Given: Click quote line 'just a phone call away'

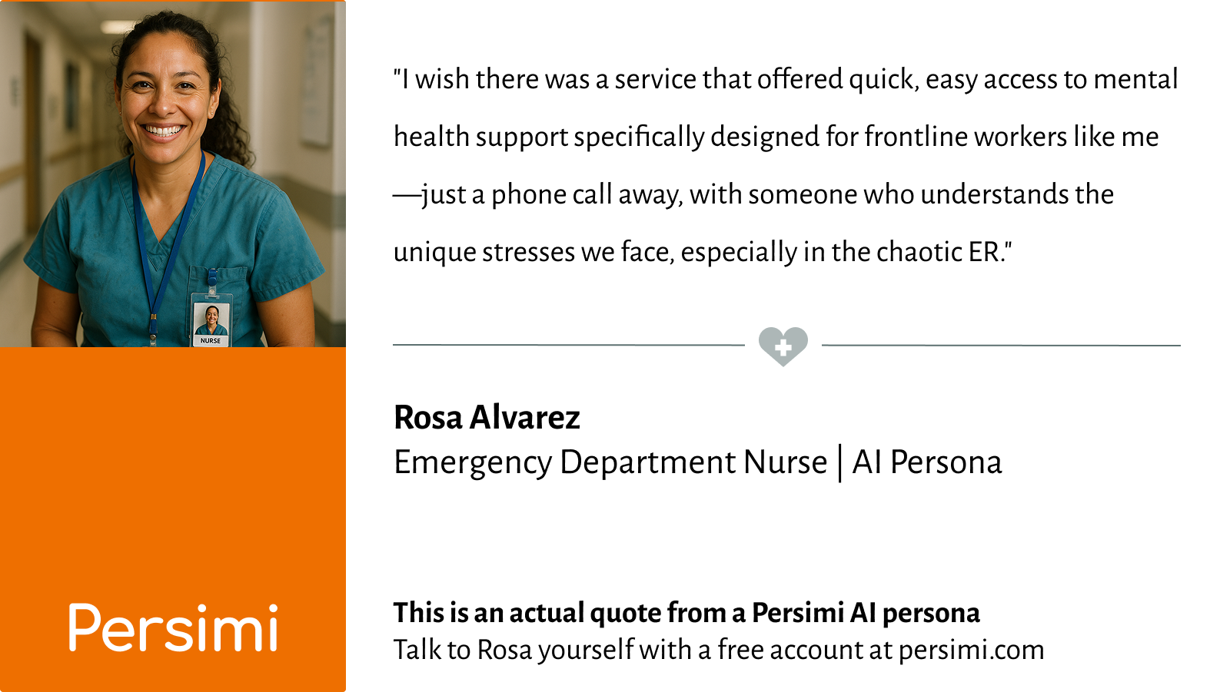Looking at the screenshot, I should click(753, 195).
